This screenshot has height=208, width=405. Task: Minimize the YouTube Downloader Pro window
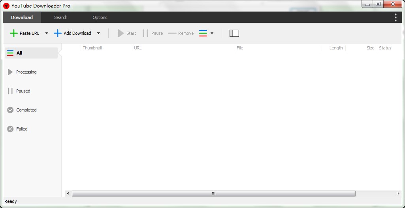(x=367, y=4)
